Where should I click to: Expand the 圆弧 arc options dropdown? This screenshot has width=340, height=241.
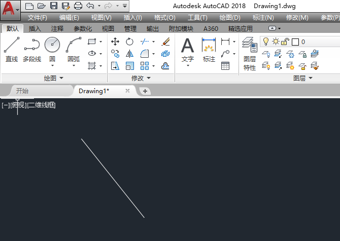[x=74, y=66]
